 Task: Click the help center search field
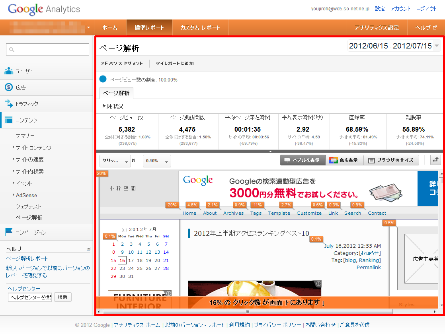pyautogui.click(x=30, y=297)
